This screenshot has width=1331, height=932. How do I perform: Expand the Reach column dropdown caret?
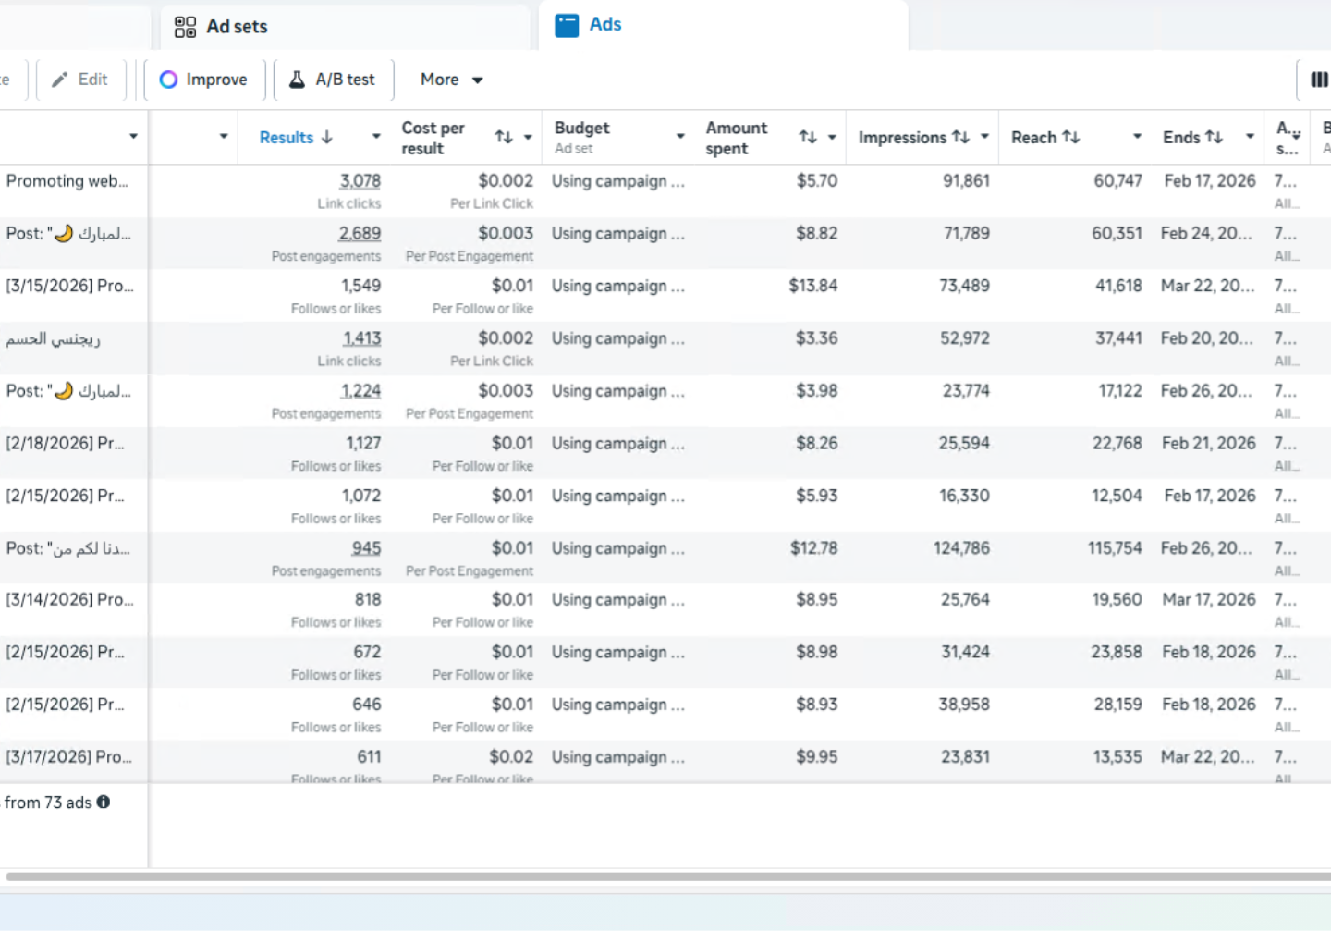[x=1137, y=137]
